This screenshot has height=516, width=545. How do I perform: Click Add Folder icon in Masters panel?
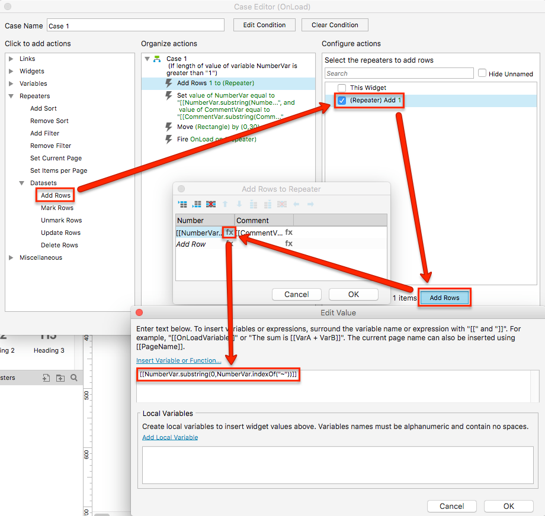60,378
